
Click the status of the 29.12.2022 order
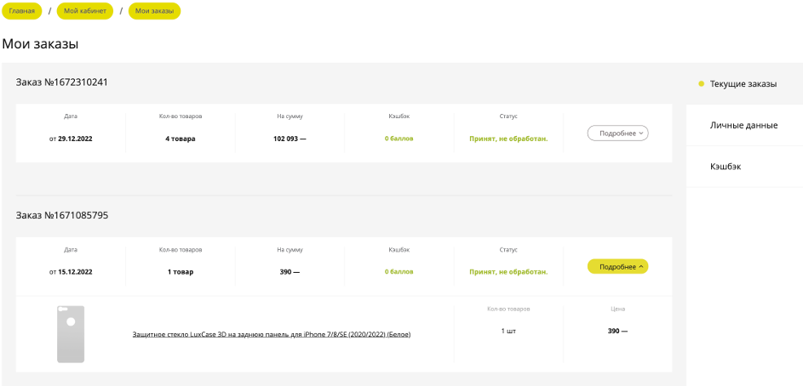click(508, 139)
